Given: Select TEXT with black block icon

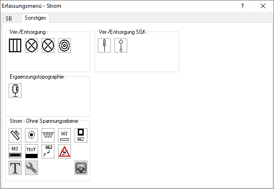Looking at the screenshot, I should pyautogui.click(x=32, y=152).
